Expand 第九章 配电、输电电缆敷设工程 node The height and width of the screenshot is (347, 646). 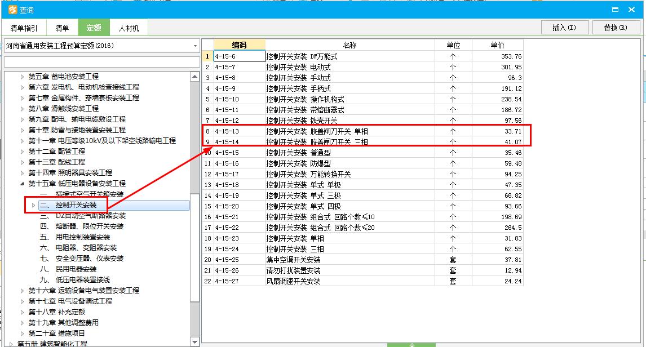tap(22, 119)
